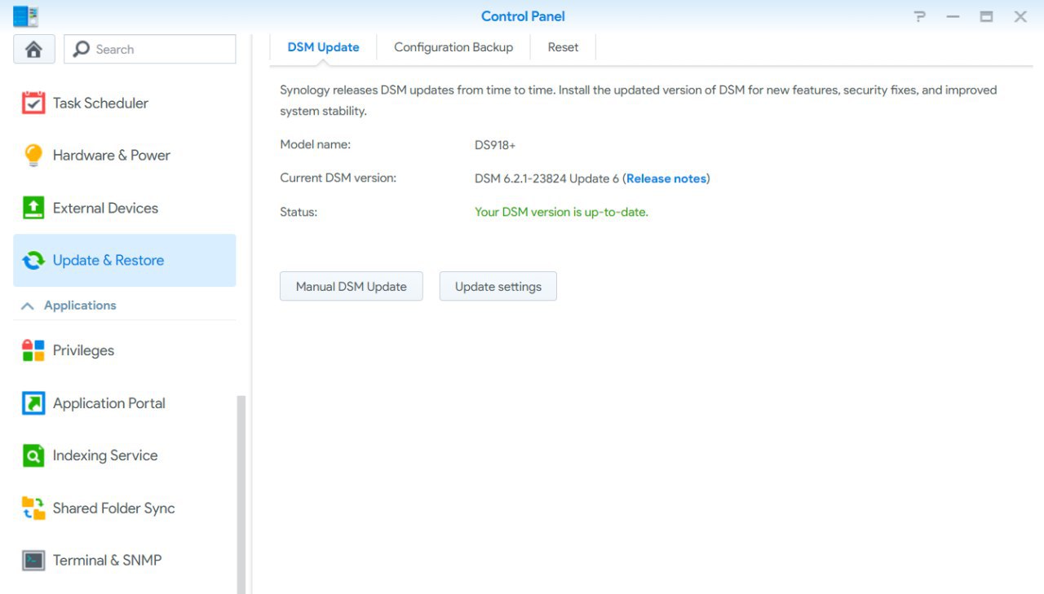Click the Application Portal arrow icon
Image resolution: width=1044 pixels, height=594 pixels.
coord(33,403)
